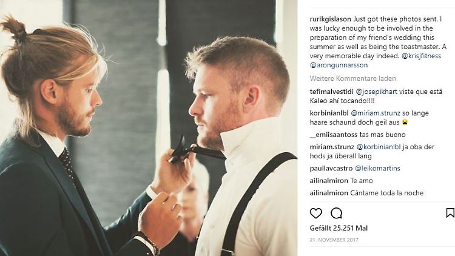Screen dimensions: 455x256
Task: Open the @josepikhart mention
Action: pyautogui.click(x=376, y=92)
